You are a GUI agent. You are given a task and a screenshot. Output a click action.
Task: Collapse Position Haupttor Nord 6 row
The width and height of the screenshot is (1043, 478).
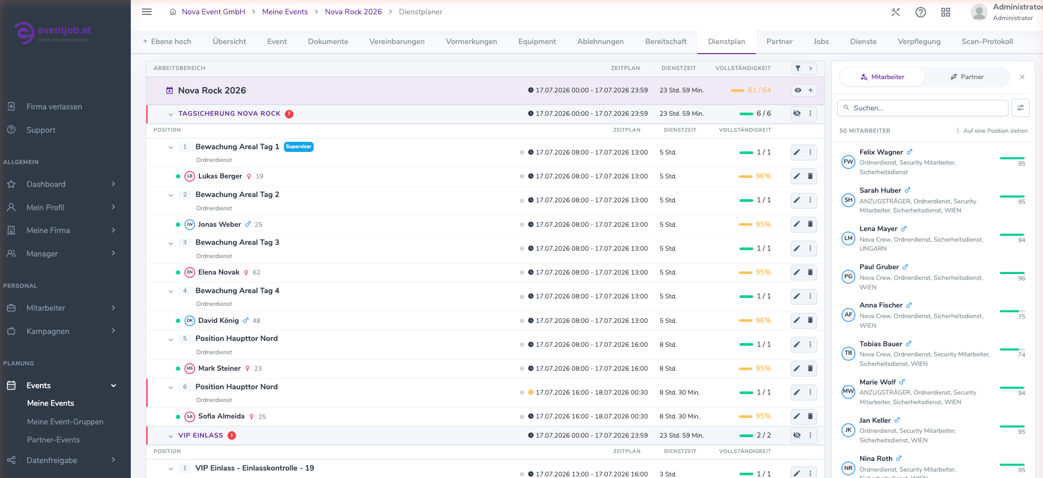tap(171, 388)
